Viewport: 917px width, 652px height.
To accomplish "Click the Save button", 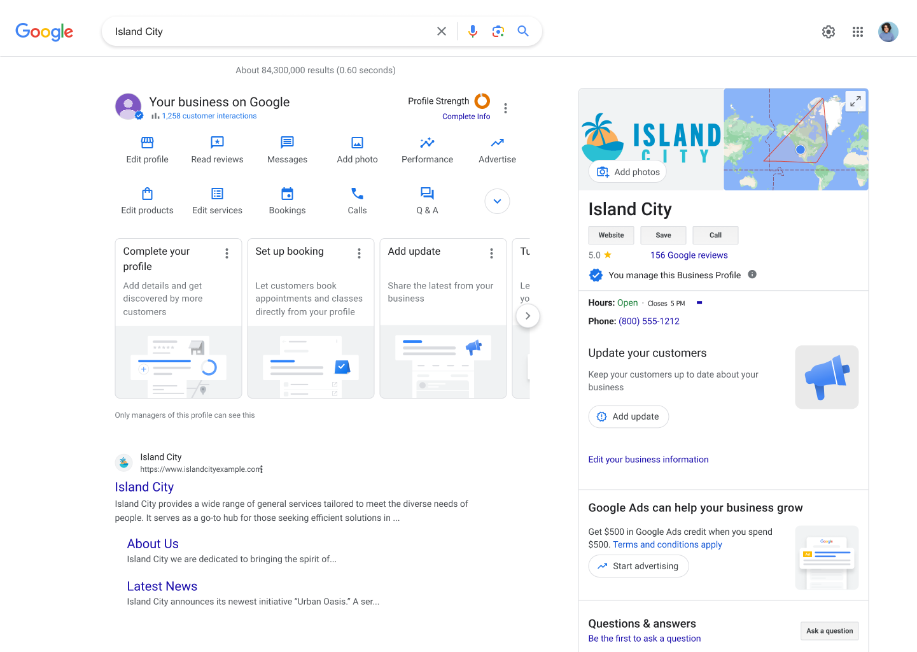I will [663, 235].
